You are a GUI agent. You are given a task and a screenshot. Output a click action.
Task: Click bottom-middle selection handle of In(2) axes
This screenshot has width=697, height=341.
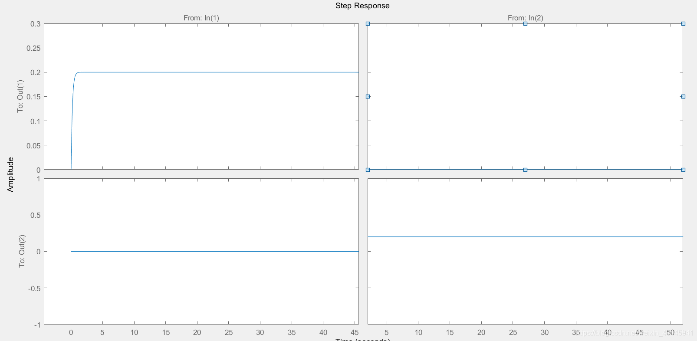point(525,170)
